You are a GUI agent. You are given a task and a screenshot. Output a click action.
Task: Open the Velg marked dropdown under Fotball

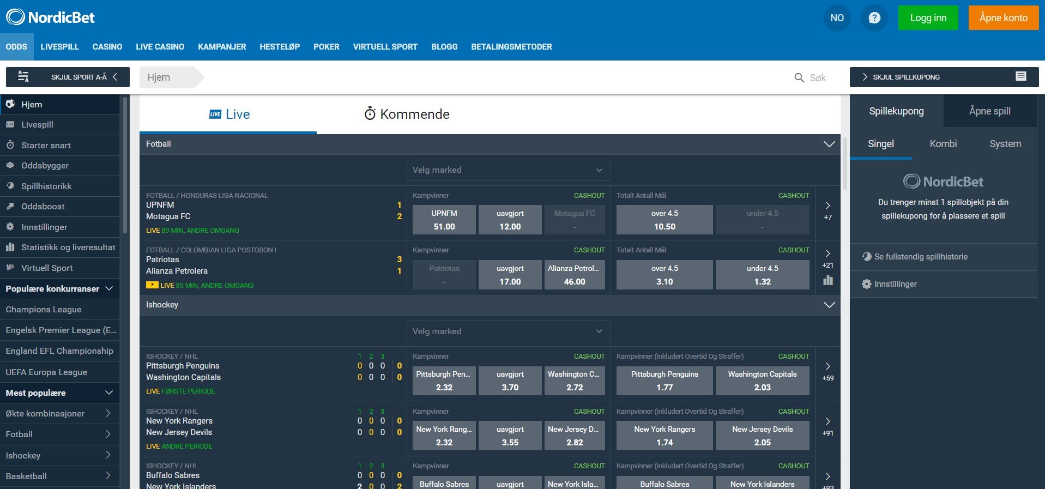[509, 170]
